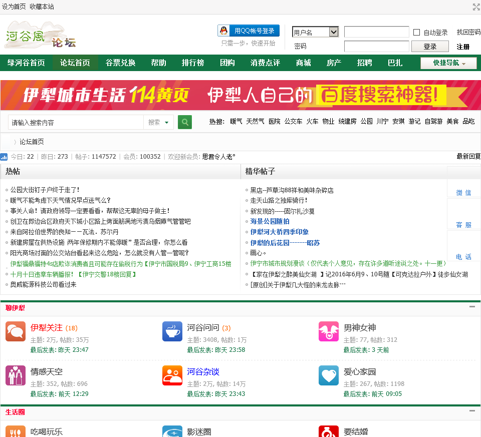Open the 巴扎 navigation item

point(395,63)
